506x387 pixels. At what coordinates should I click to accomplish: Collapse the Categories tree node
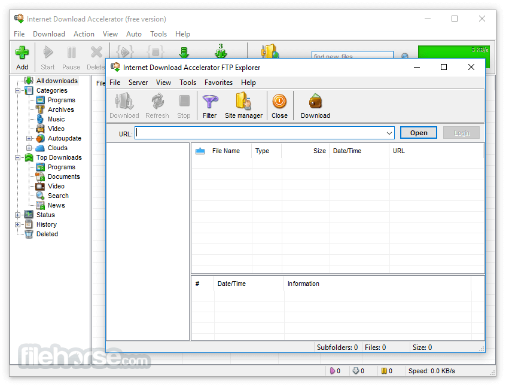pos(18,91)
